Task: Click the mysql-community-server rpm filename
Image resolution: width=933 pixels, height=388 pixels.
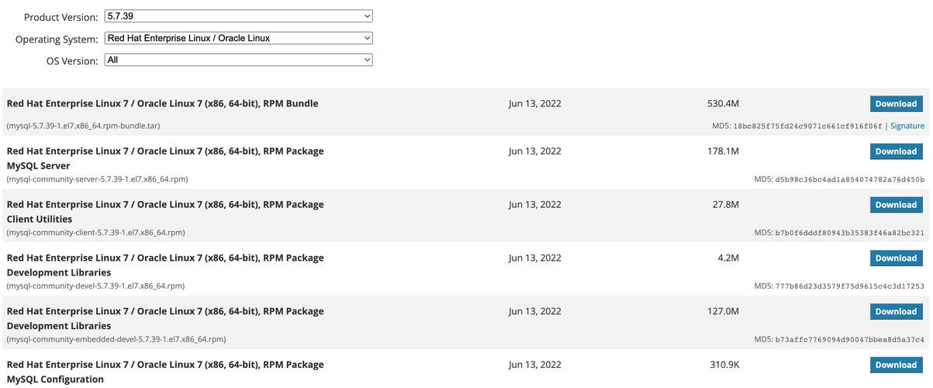Action: pyautogui.click(x=97, y=179)
